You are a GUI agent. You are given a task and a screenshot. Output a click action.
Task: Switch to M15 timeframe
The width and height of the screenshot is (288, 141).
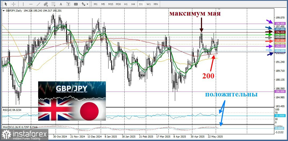111,4
